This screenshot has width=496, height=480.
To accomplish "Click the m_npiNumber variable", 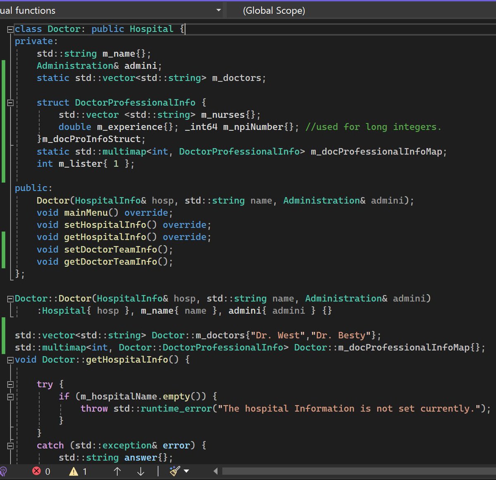I will pos(253,127).
